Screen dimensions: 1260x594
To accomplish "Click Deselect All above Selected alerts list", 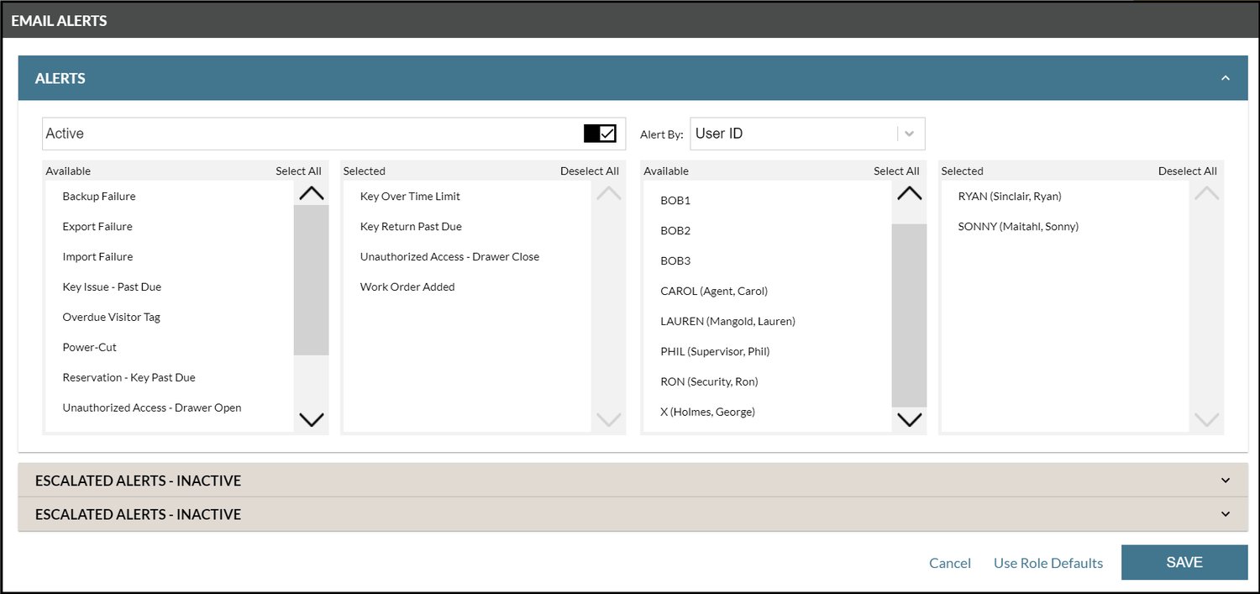I will [590, 171].
